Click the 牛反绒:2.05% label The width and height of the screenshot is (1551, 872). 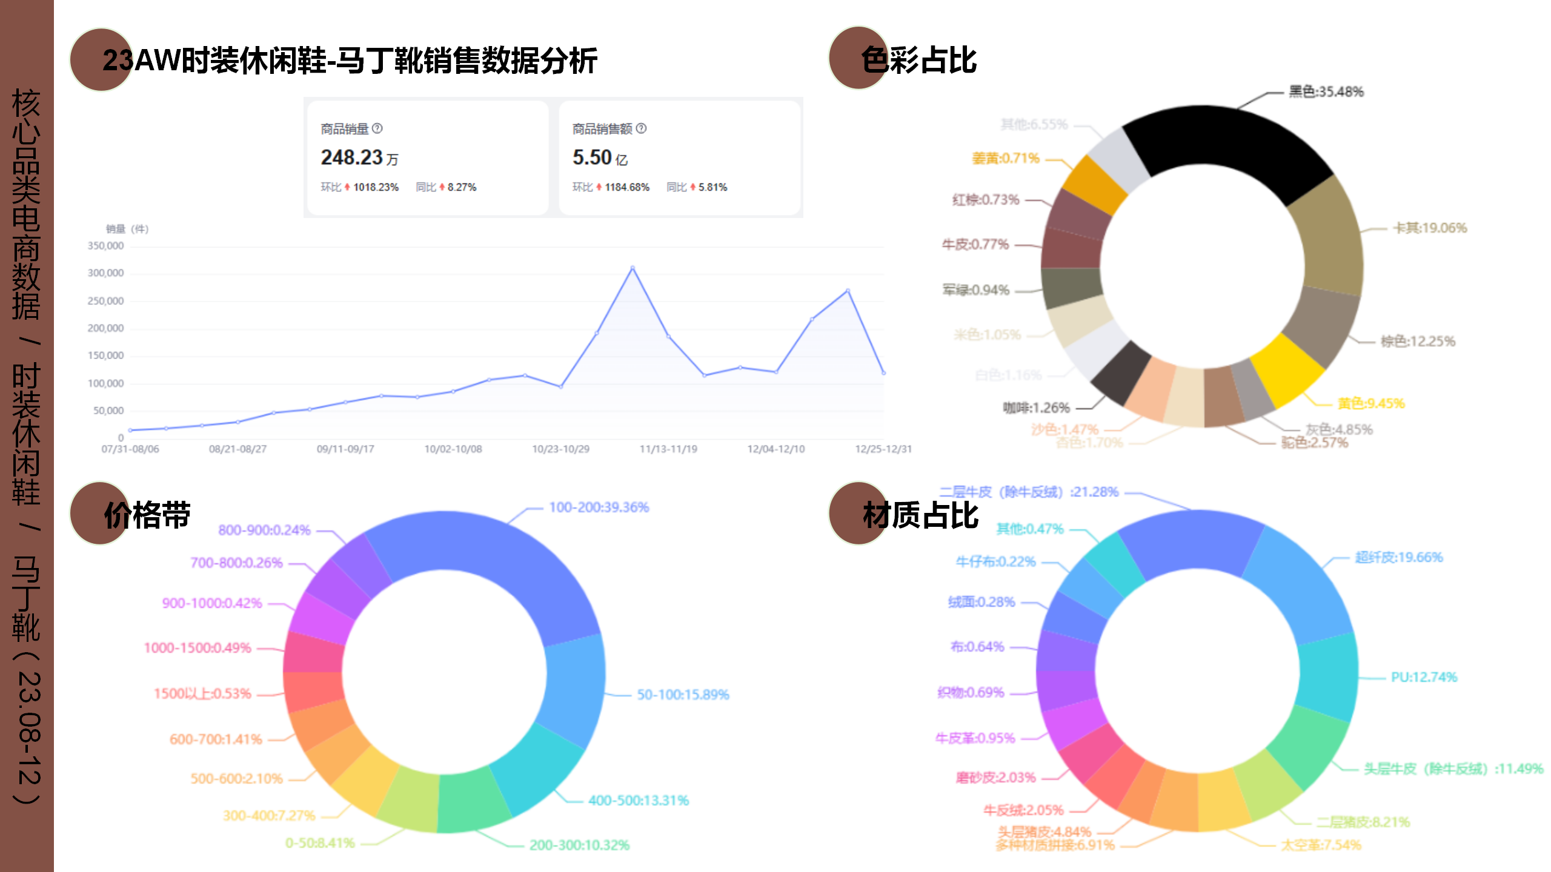[x=1023, y=810]
